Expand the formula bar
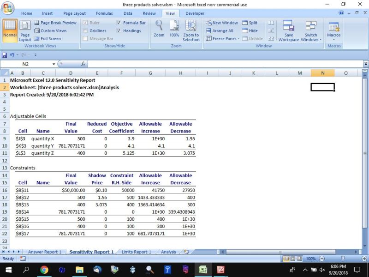The height and width of the screenshot is (277, 369). click(x=365, y=64)
